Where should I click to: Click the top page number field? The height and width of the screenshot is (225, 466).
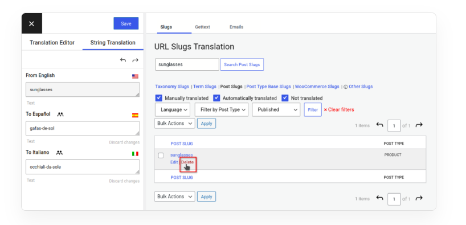[394, 126]
